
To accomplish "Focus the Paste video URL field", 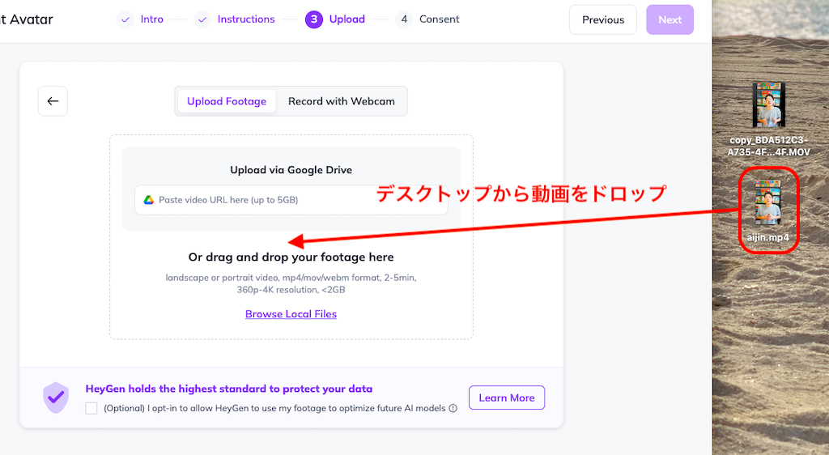I will (x=291, y=200).
